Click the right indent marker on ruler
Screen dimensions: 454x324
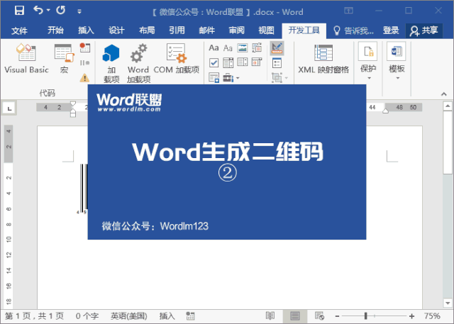coord(385,111)
